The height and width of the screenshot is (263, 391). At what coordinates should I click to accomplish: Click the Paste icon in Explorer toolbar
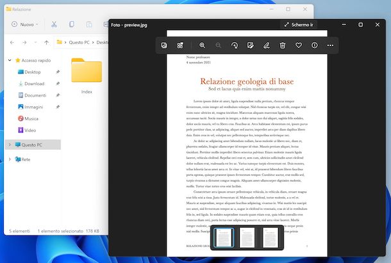pyautogui.click(x=89, y=24)
